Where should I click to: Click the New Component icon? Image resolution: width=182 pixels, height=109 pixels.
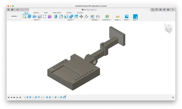pos(92,17)
